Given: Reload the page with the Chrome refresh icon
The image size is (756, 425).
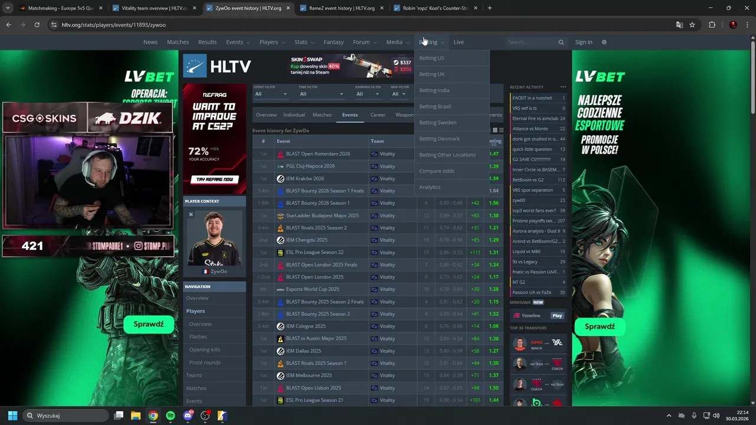Looking at the screenshot, I should click(37, 25).
